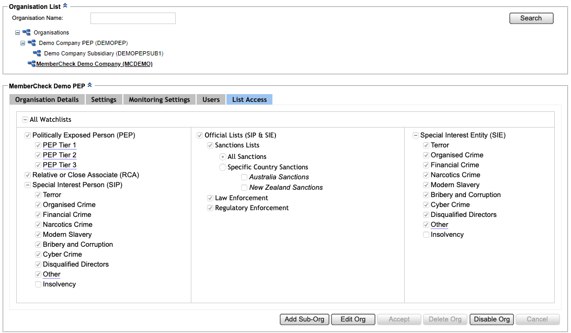Select the Specific Country Sanctions radio button
Screen dimensions: 571x333
coord(223,167)
